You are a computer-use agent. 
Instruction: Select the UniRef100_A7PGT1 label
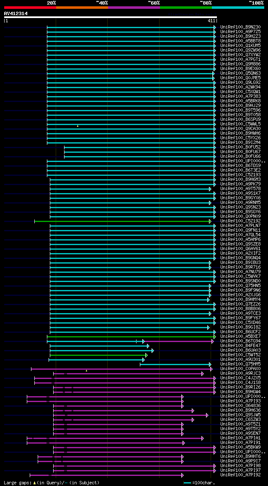click(x=240, y=60)
